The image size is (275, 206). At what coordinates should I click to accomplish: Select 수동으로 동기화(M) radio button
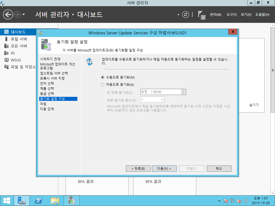tap(103, 77)
